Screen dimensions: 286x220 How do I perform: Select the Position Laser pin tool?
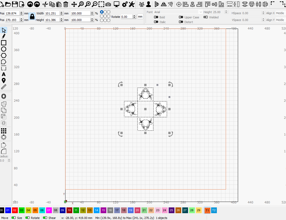coord(4,81)
